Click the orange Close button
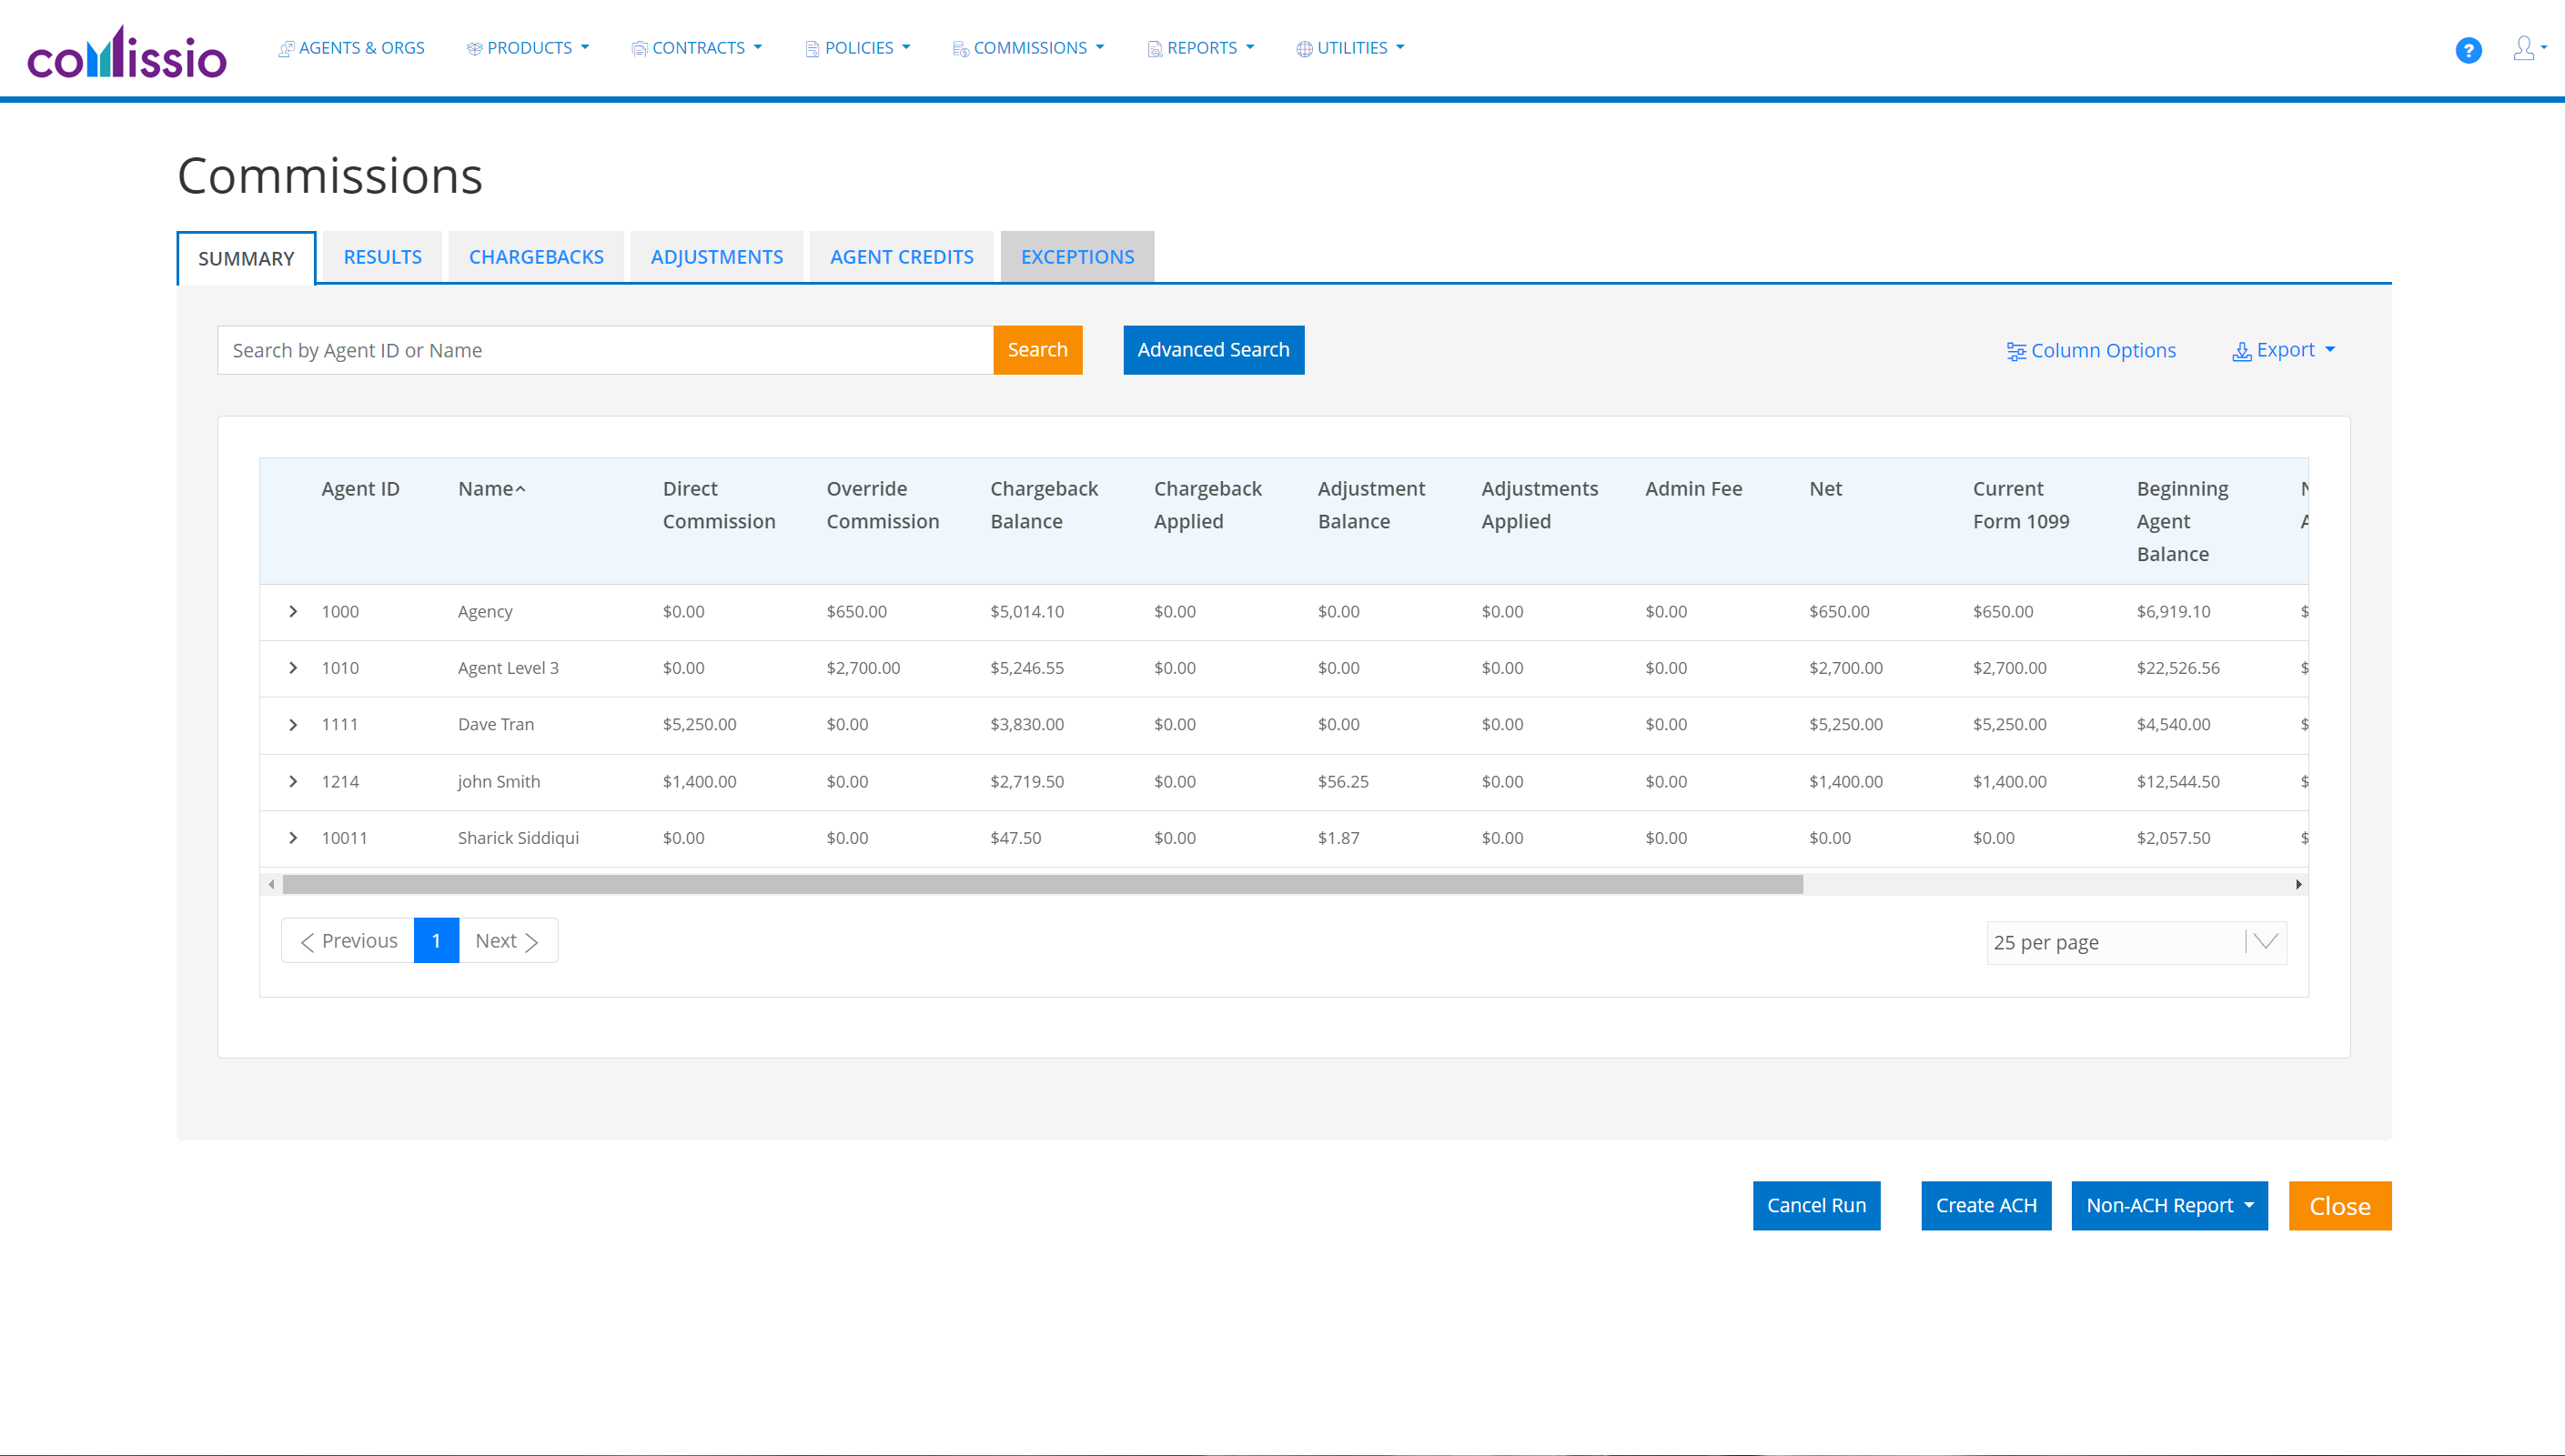Viewport: 2565px width, 1456px height. point(2339,1205)
